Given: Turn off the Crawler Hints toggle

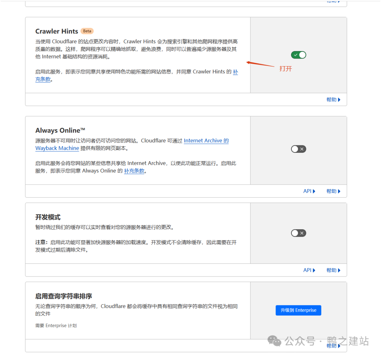Looking at the screenshot, I should point(298,55).
